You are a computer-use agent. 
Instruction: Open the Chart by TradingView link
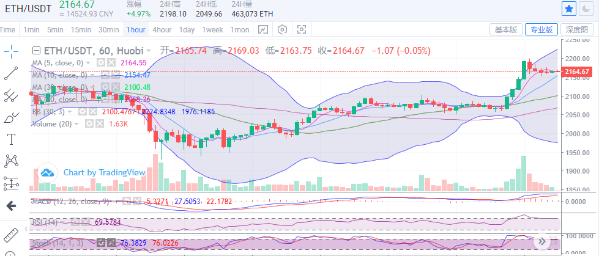coord(104,172)
